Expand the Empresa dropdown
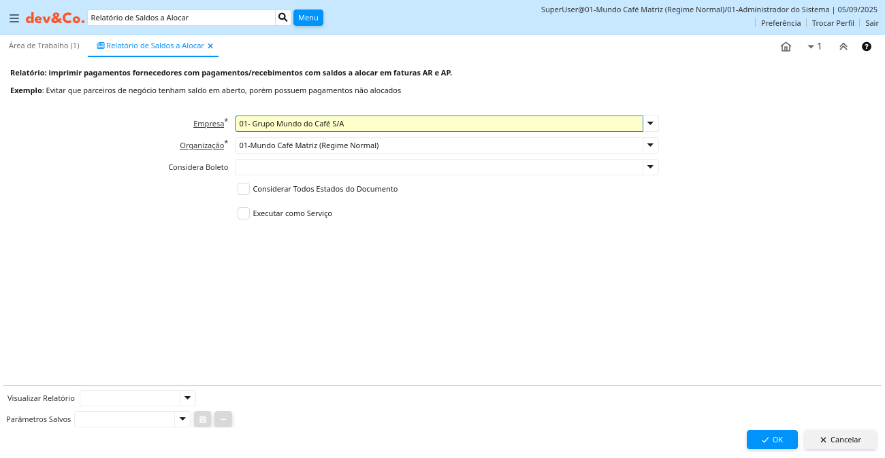Image resolution: width=885 pixels, height=458 pixels. click(650, 124)
